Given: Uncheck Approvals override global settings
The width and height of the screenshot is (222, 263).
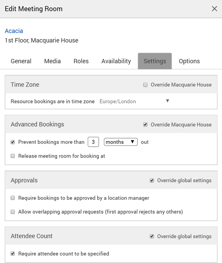Looking at the screenshot, I should [x=152, y=181].
